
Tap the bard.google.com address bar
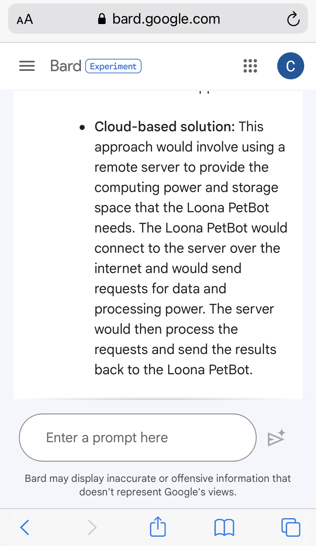coord(166,19)
